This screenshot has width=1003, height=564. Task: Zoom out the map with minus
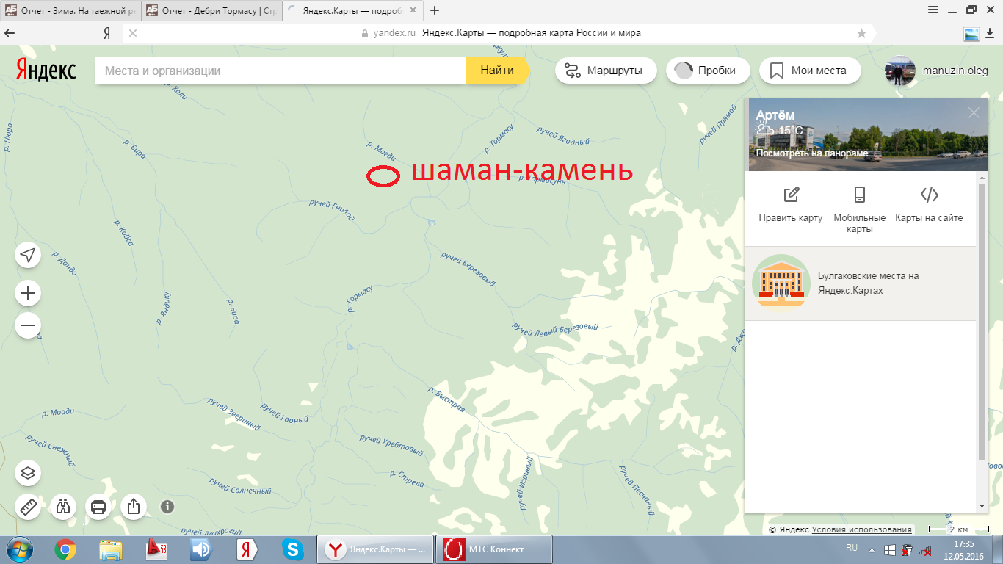pyautogui.click(x=28, y=325)
